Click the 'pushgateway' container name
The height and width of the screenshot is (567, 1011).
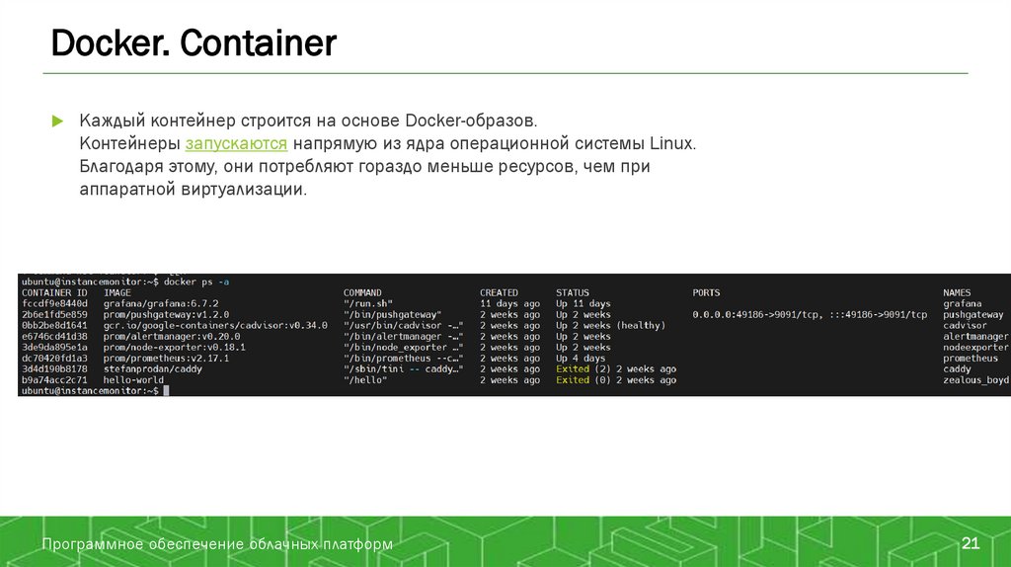click(973, 315)
